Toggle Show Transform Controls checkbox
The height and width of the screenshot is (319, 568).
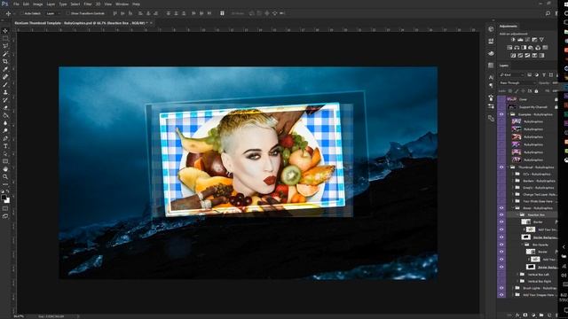[x=67, y=13]
